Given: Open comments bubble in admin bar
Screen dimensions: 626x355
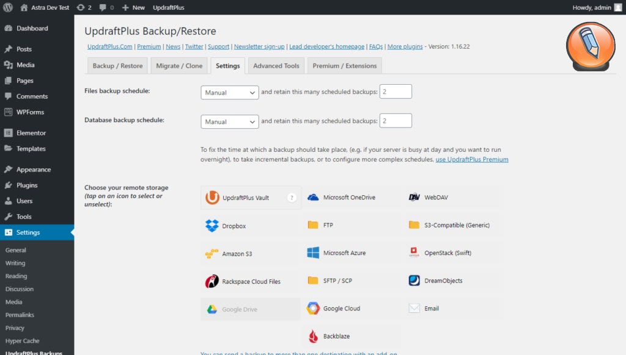Looking at the screenshot, I should click(106, 7).
